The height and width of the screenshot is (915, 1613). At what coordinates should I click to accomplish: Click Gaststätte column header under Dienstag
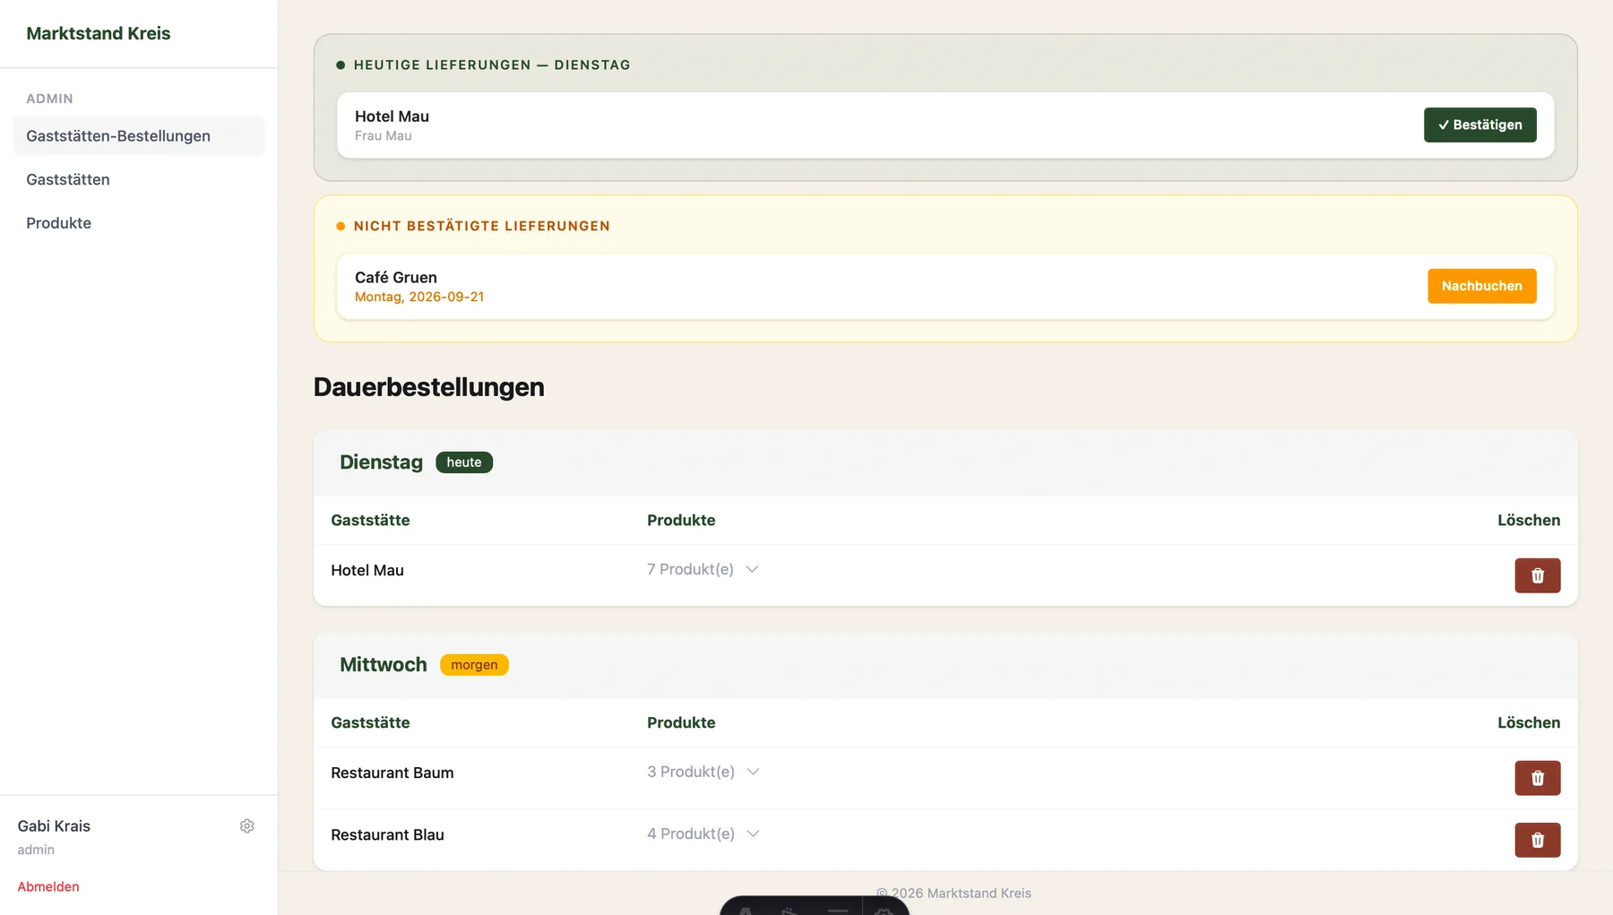pyautogui.click(x=370, y=521)
